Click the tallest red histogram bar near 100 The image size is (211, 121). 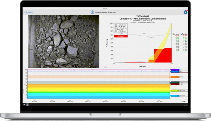[x=168, y=55]
